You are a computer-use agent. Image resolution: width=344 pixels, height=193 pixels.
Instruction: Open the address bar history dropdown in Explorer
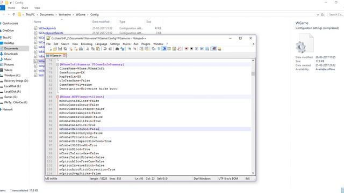click(318, 14)
